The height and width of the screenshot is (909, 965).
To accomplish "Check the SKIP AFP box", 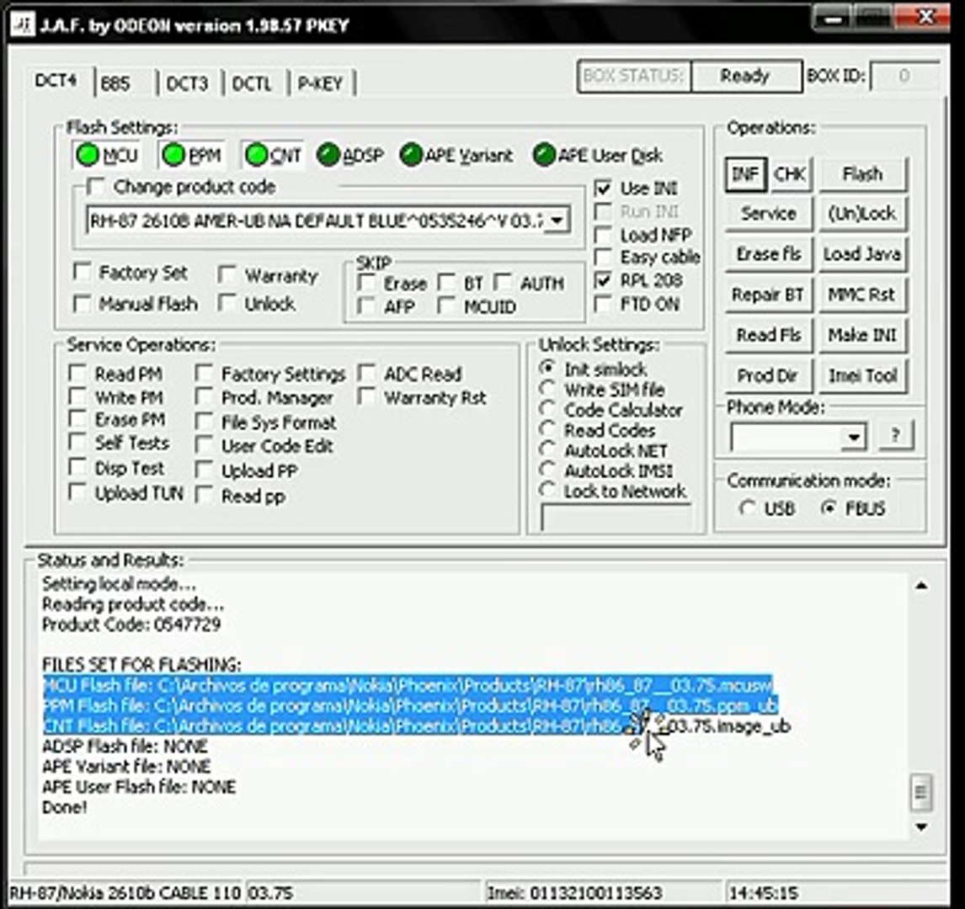I will tap(367, 306).
